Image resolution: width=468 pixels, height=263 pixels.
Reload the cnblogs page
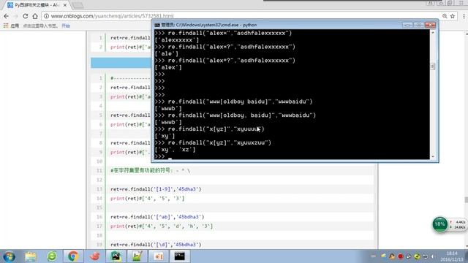coord(26,16)
